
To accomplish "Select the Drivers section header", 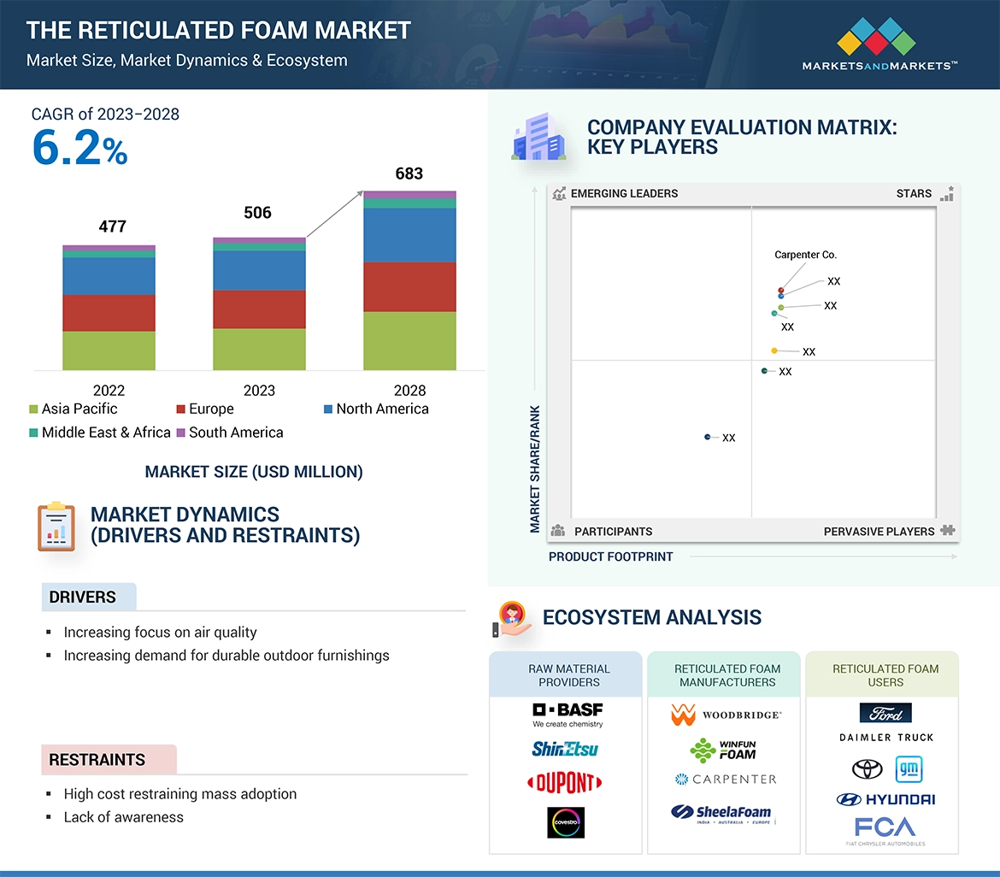I will click(83, 597).
